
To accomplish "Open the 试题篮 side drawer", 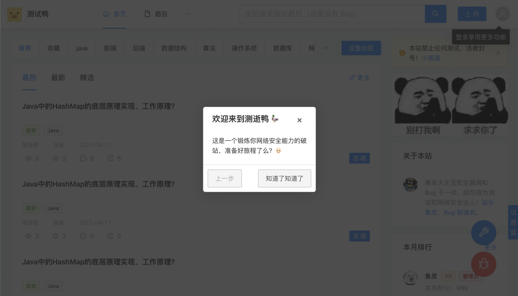I will pyautogui.click(x=513, y=222).
